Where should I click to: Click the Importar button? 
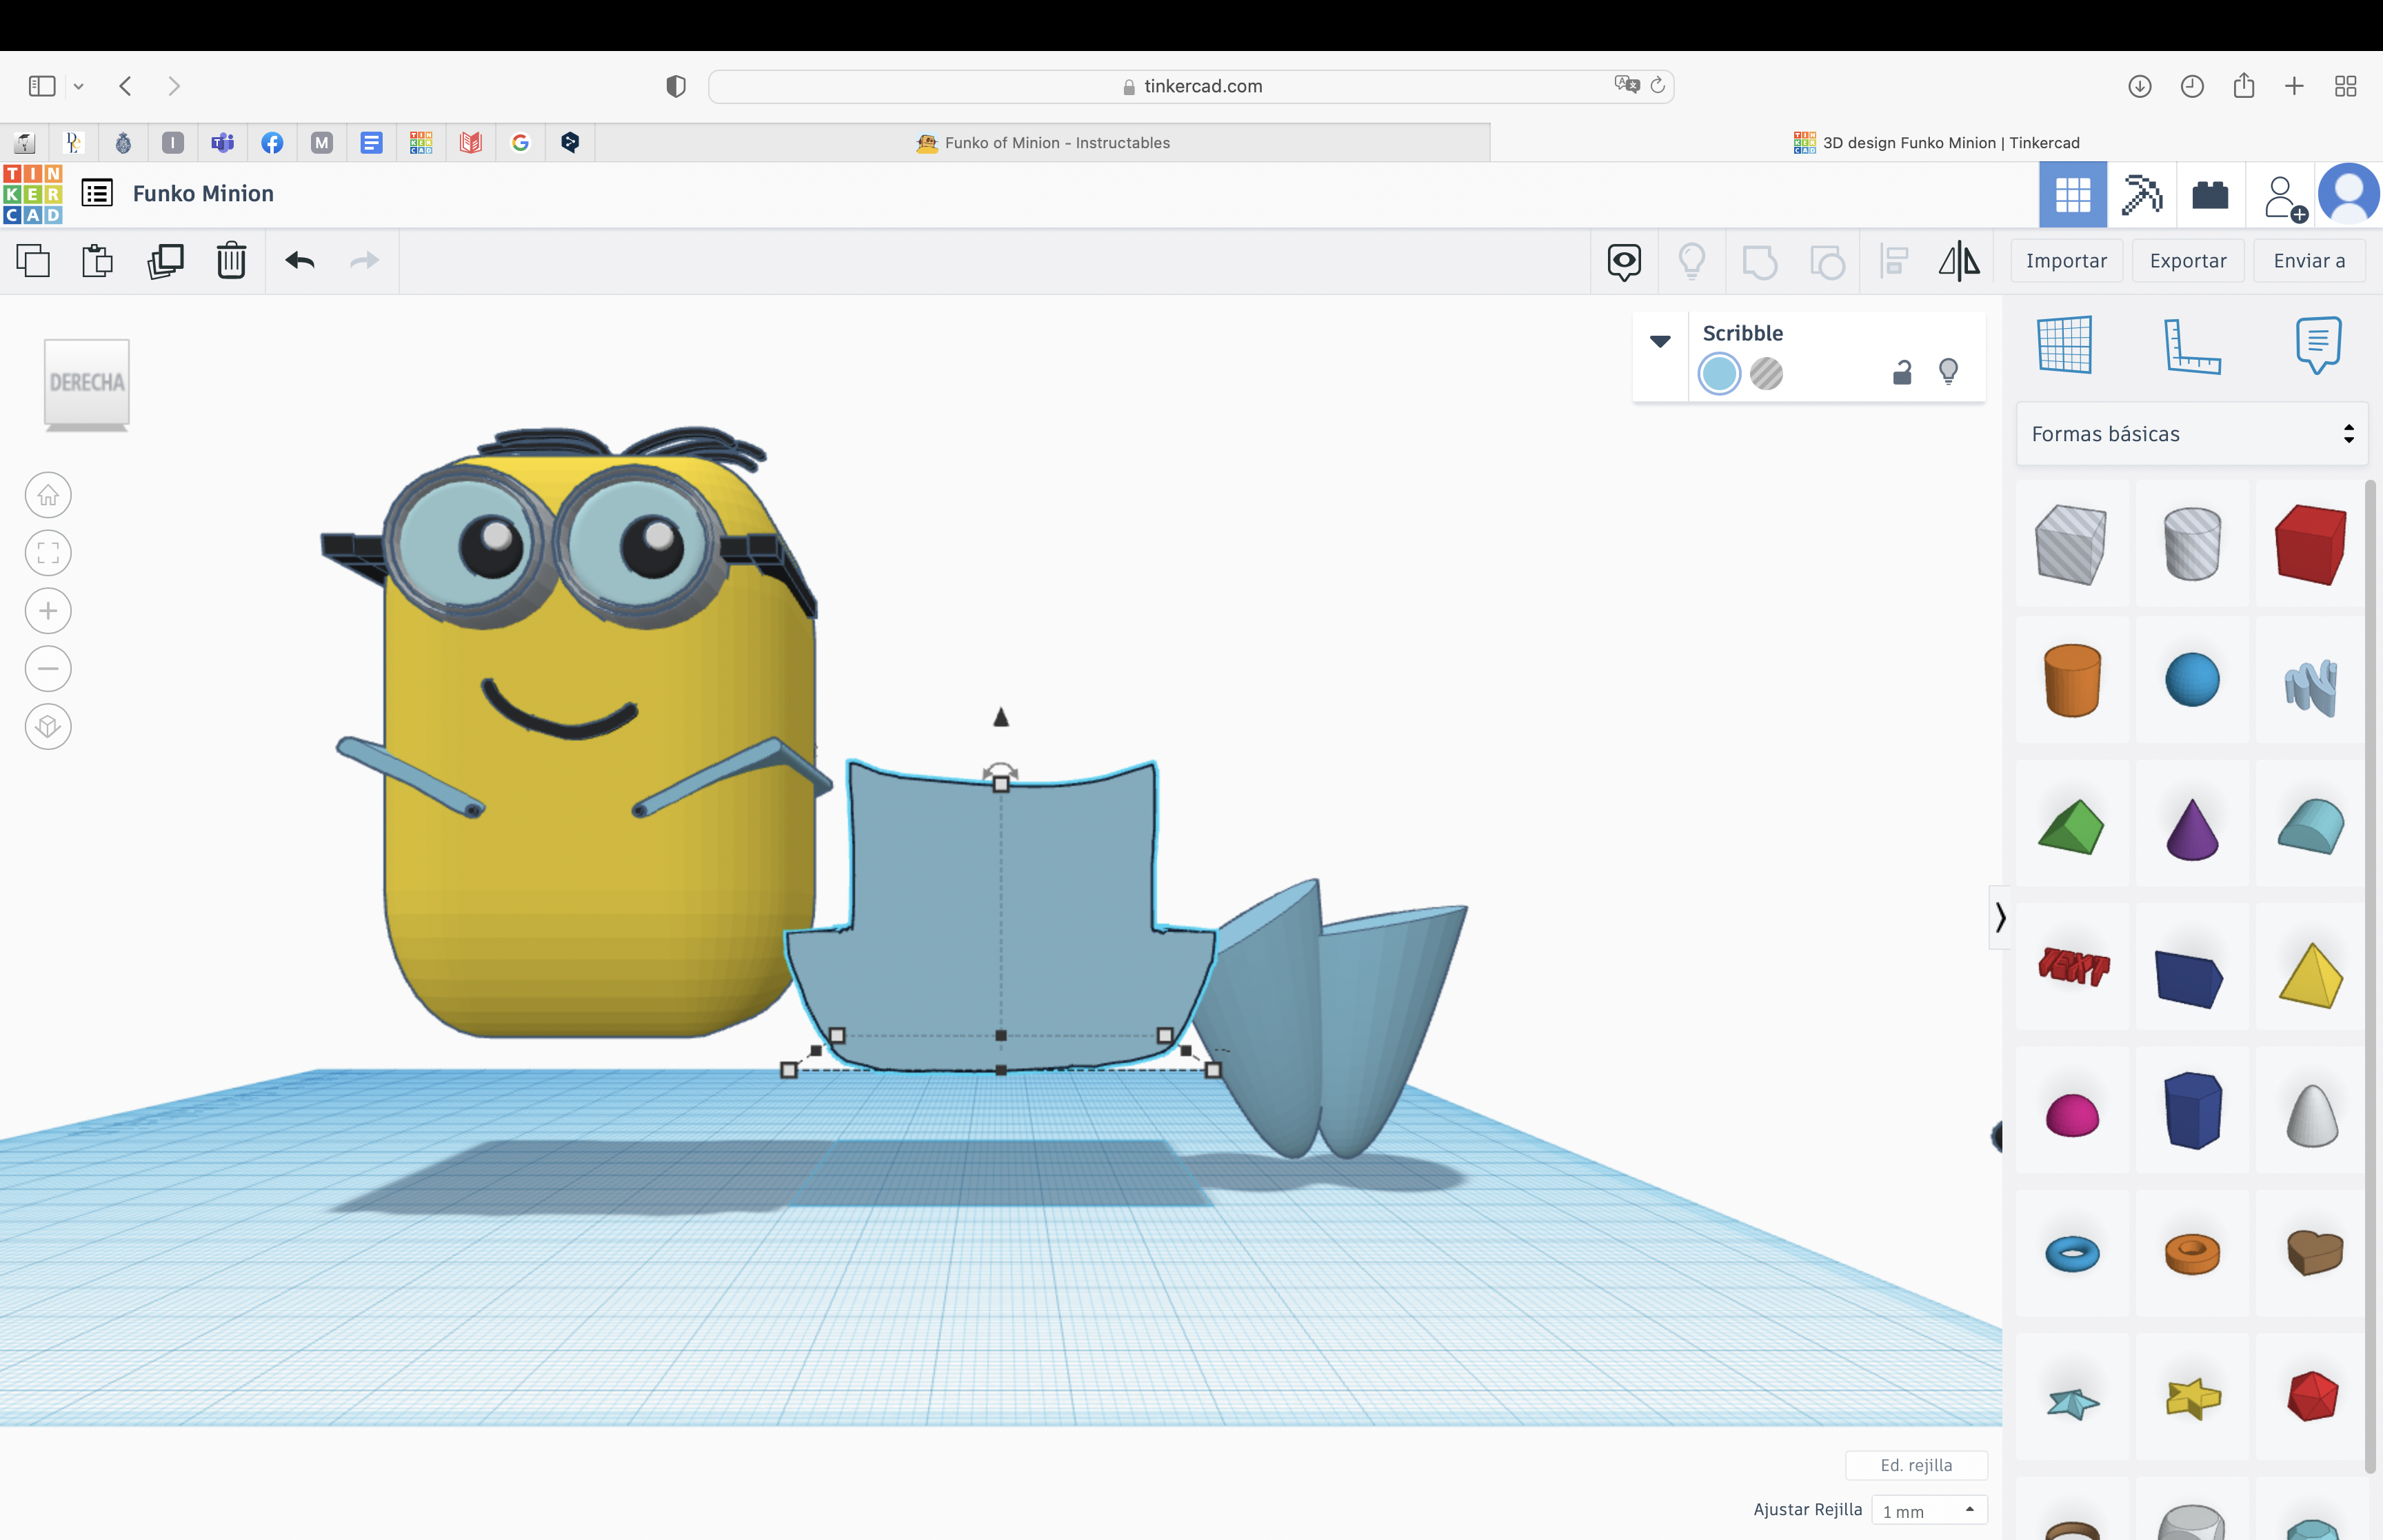pyautogui.click(x=2066, y=261)
